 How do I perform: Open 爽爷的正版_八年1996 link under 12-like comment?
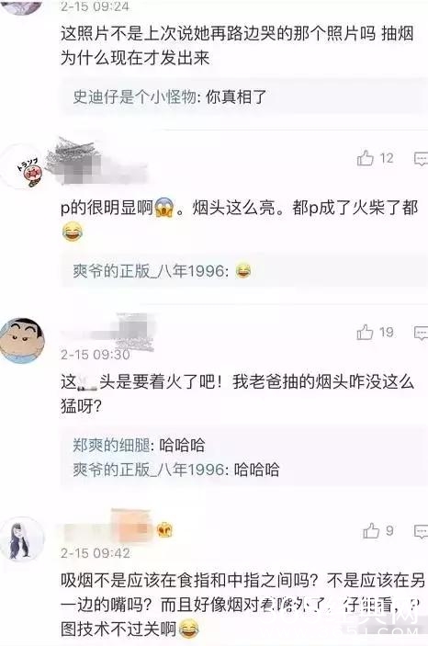click(x=149, y=271)
